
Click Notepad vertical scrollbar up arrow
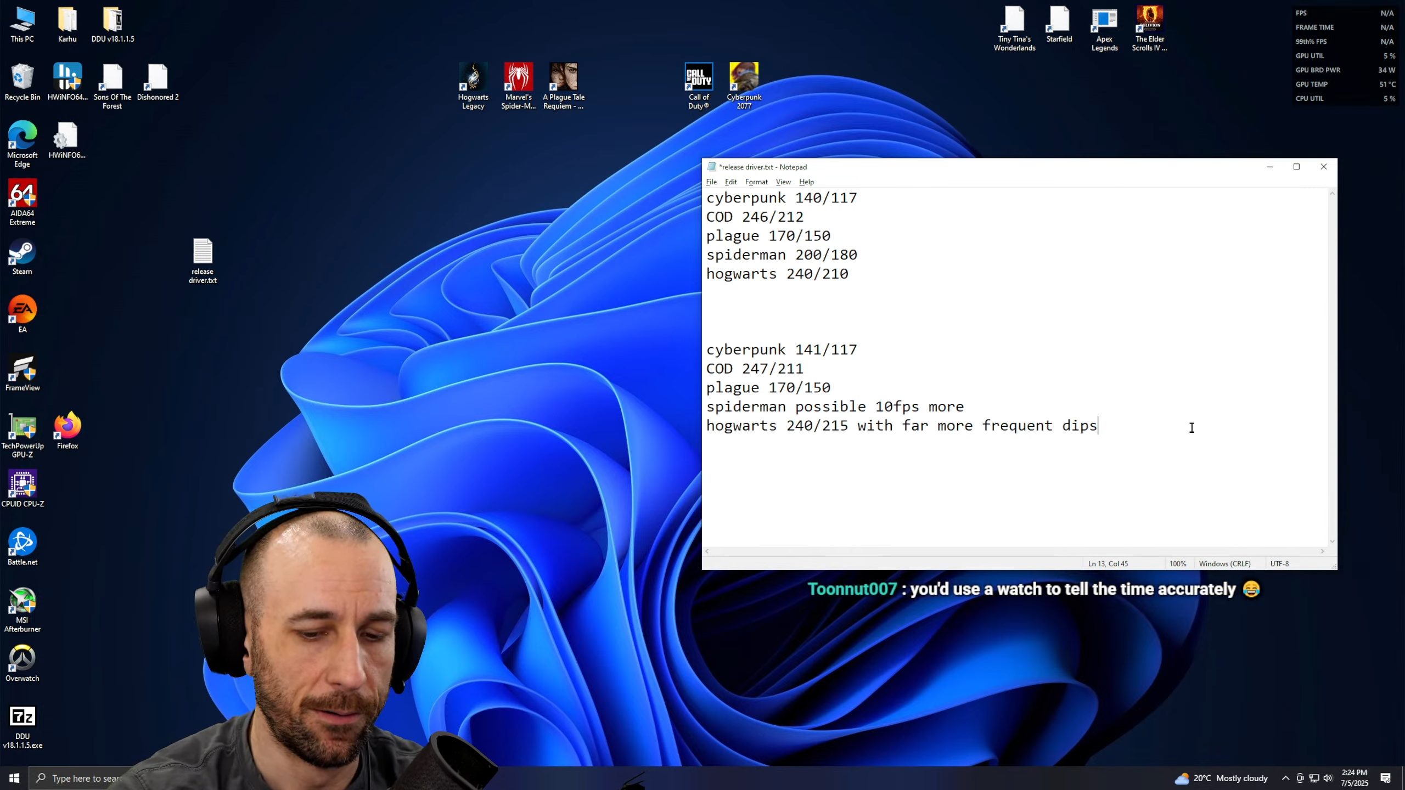(1331, 194)
